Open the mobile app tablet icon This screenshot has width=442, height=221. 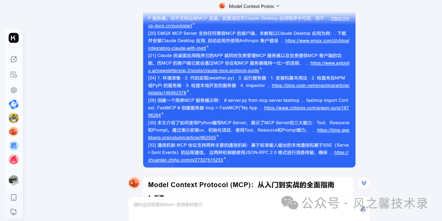point(14,198)
